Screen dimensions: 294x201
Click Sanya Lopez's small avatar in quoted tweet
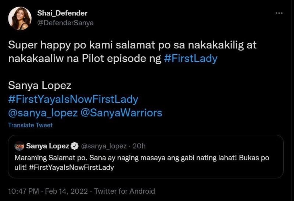[19, 146]
